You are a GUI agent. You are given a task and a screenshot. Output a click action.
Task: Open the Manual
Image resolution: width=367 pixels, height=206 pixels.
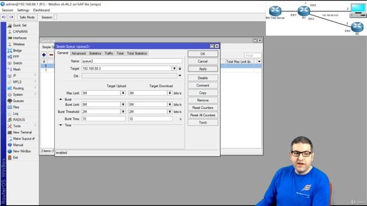point(18,145)
